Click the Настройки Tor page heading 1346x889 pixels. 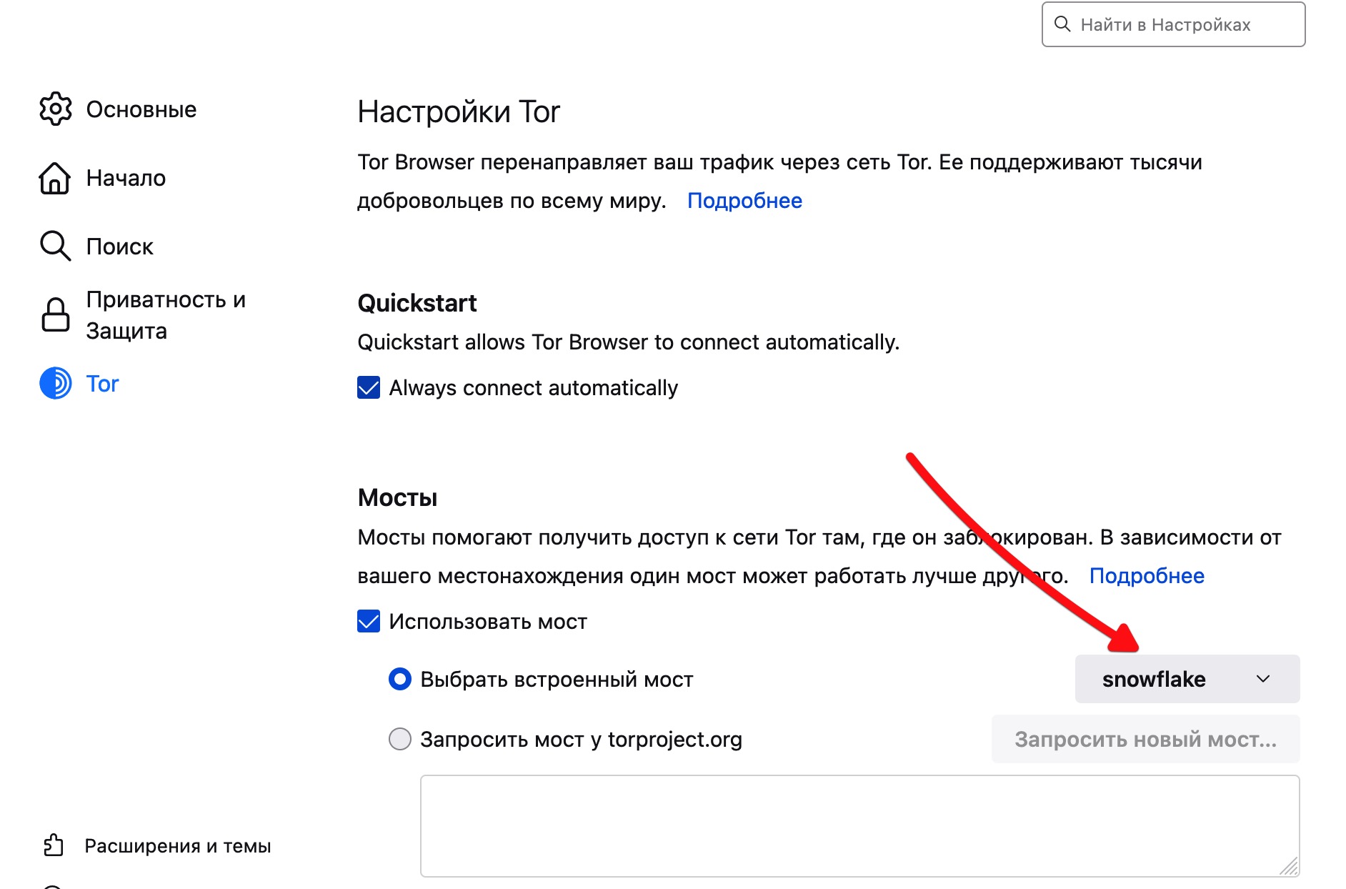pos(459,111)
